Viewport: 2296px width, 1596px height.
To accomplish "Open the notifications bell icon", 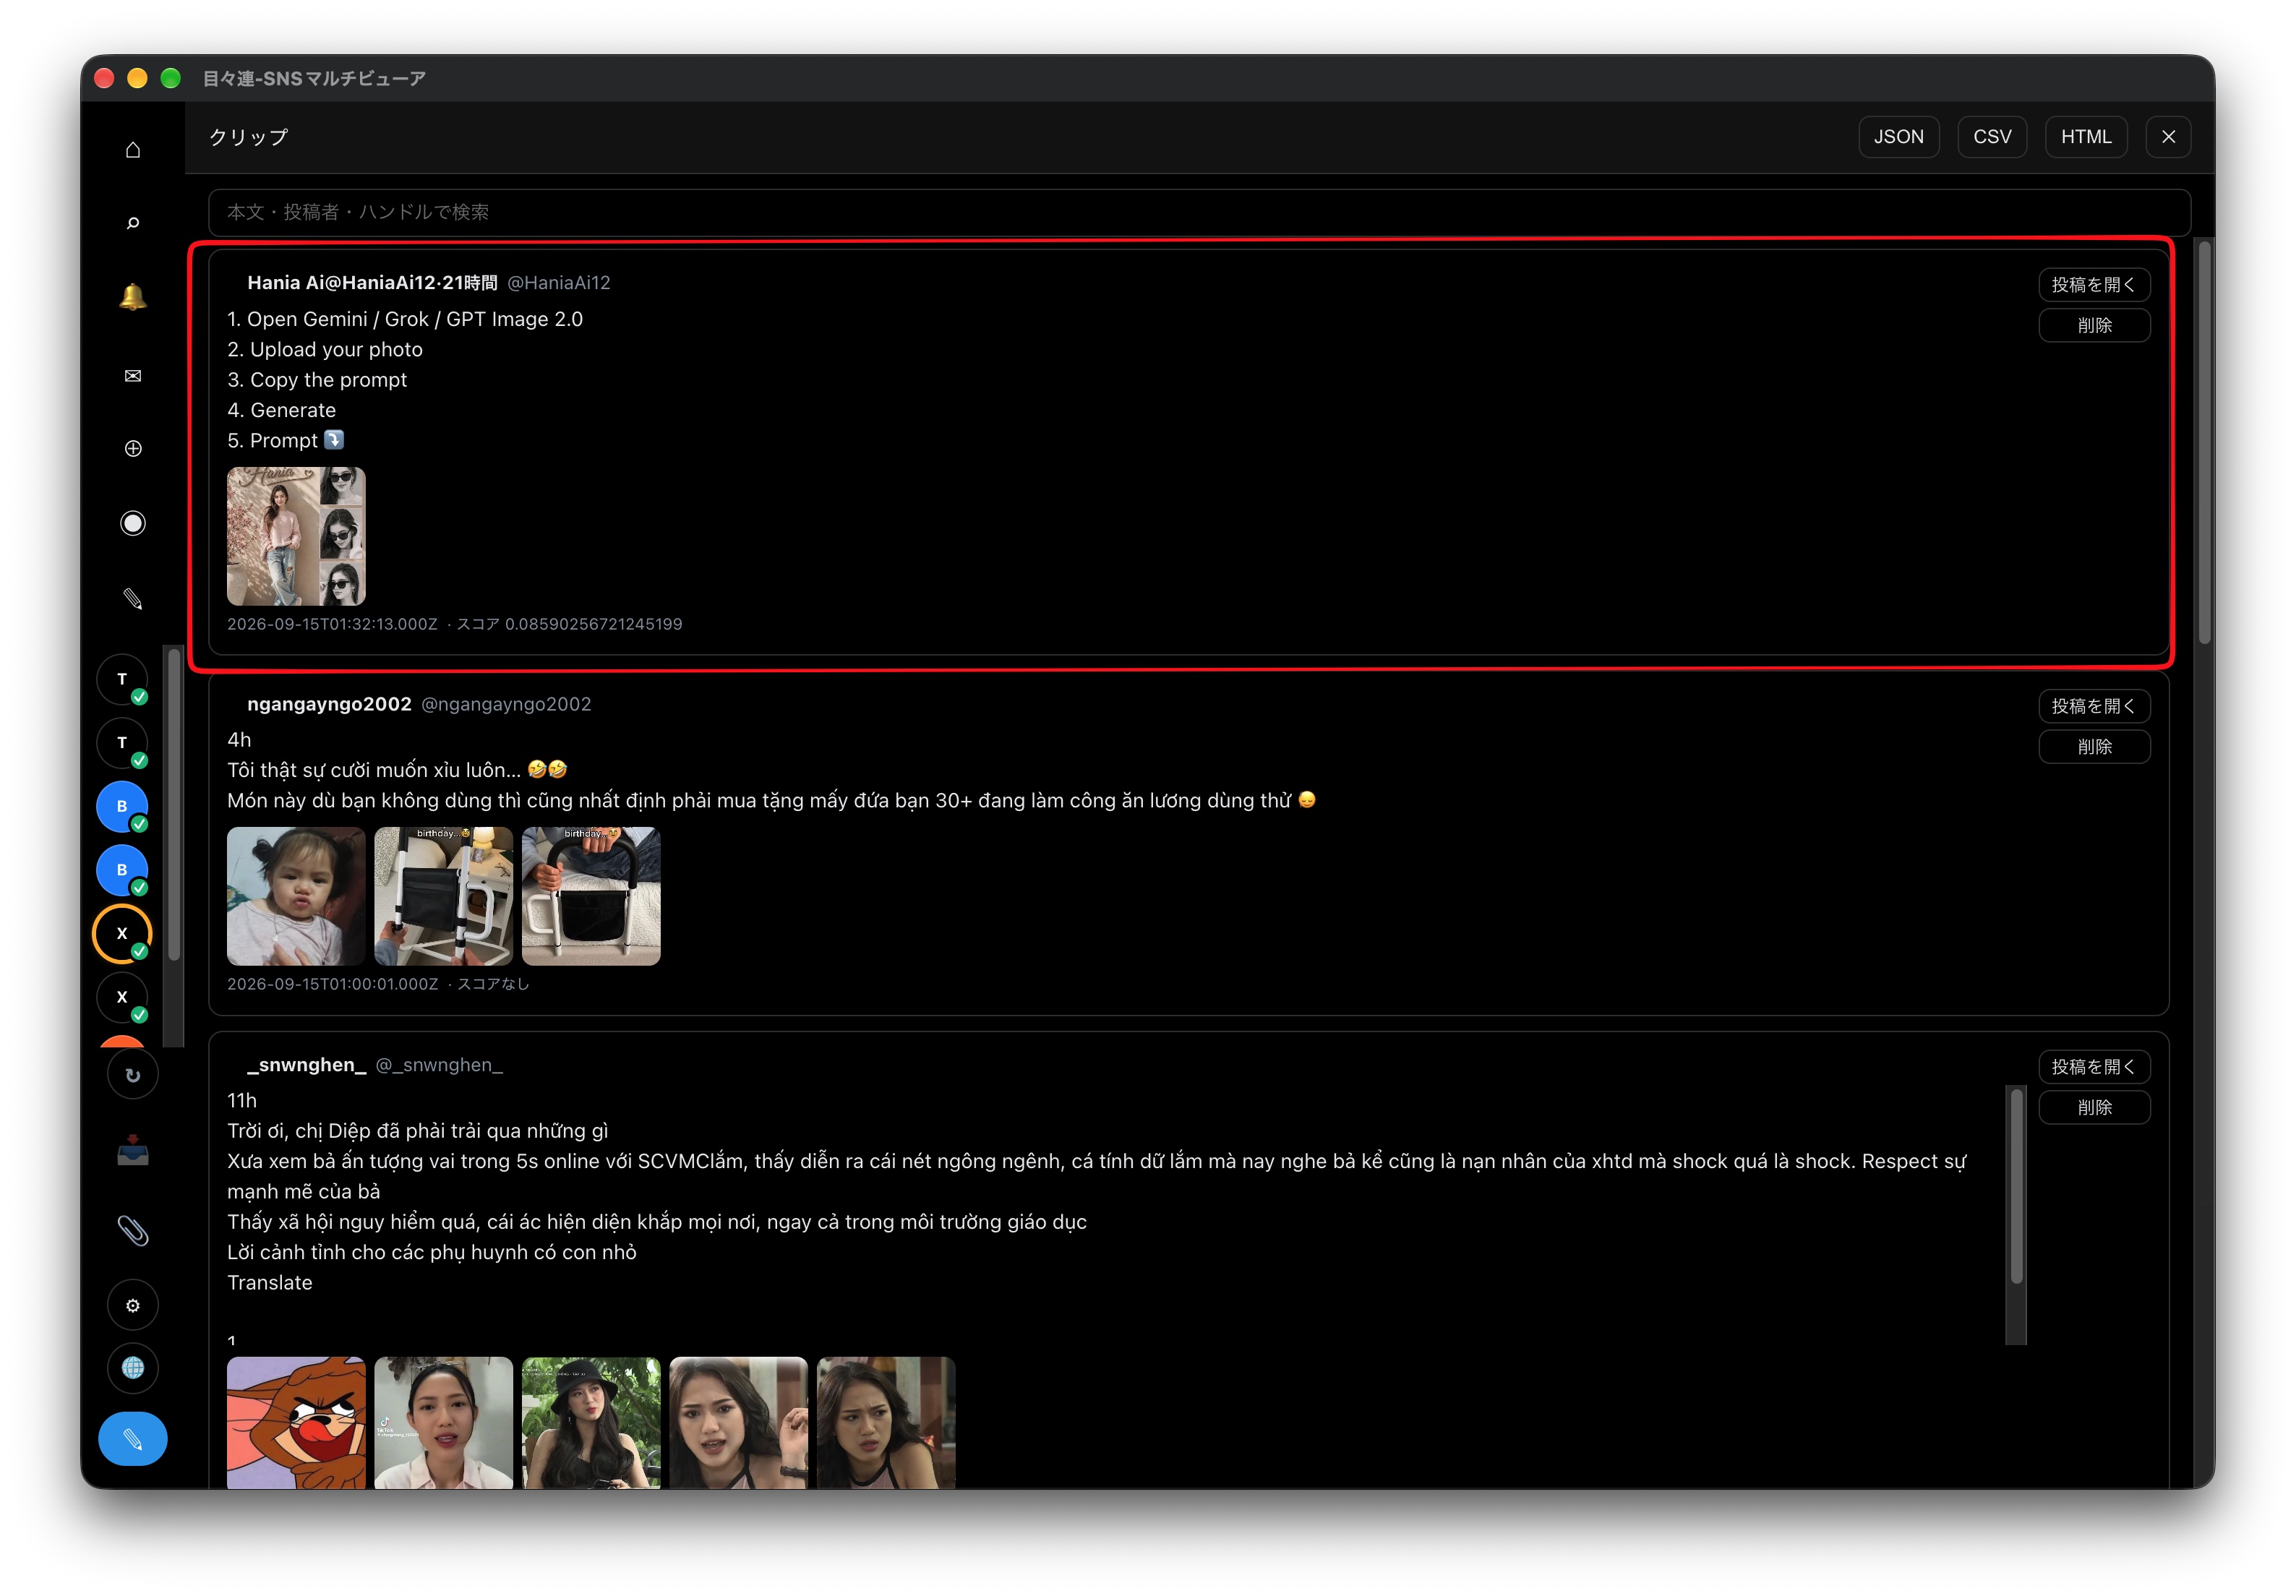I will [x=133, y=297].
